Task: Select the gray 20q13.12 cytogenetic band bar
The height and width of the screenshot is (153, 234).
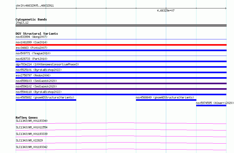Action: (121, 25)
